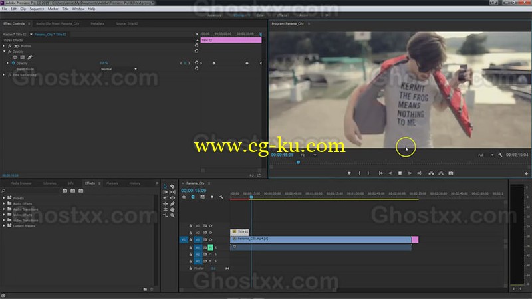
Task: Select the Hand tool
Action: pyautogui.click(x=172, y=209)
